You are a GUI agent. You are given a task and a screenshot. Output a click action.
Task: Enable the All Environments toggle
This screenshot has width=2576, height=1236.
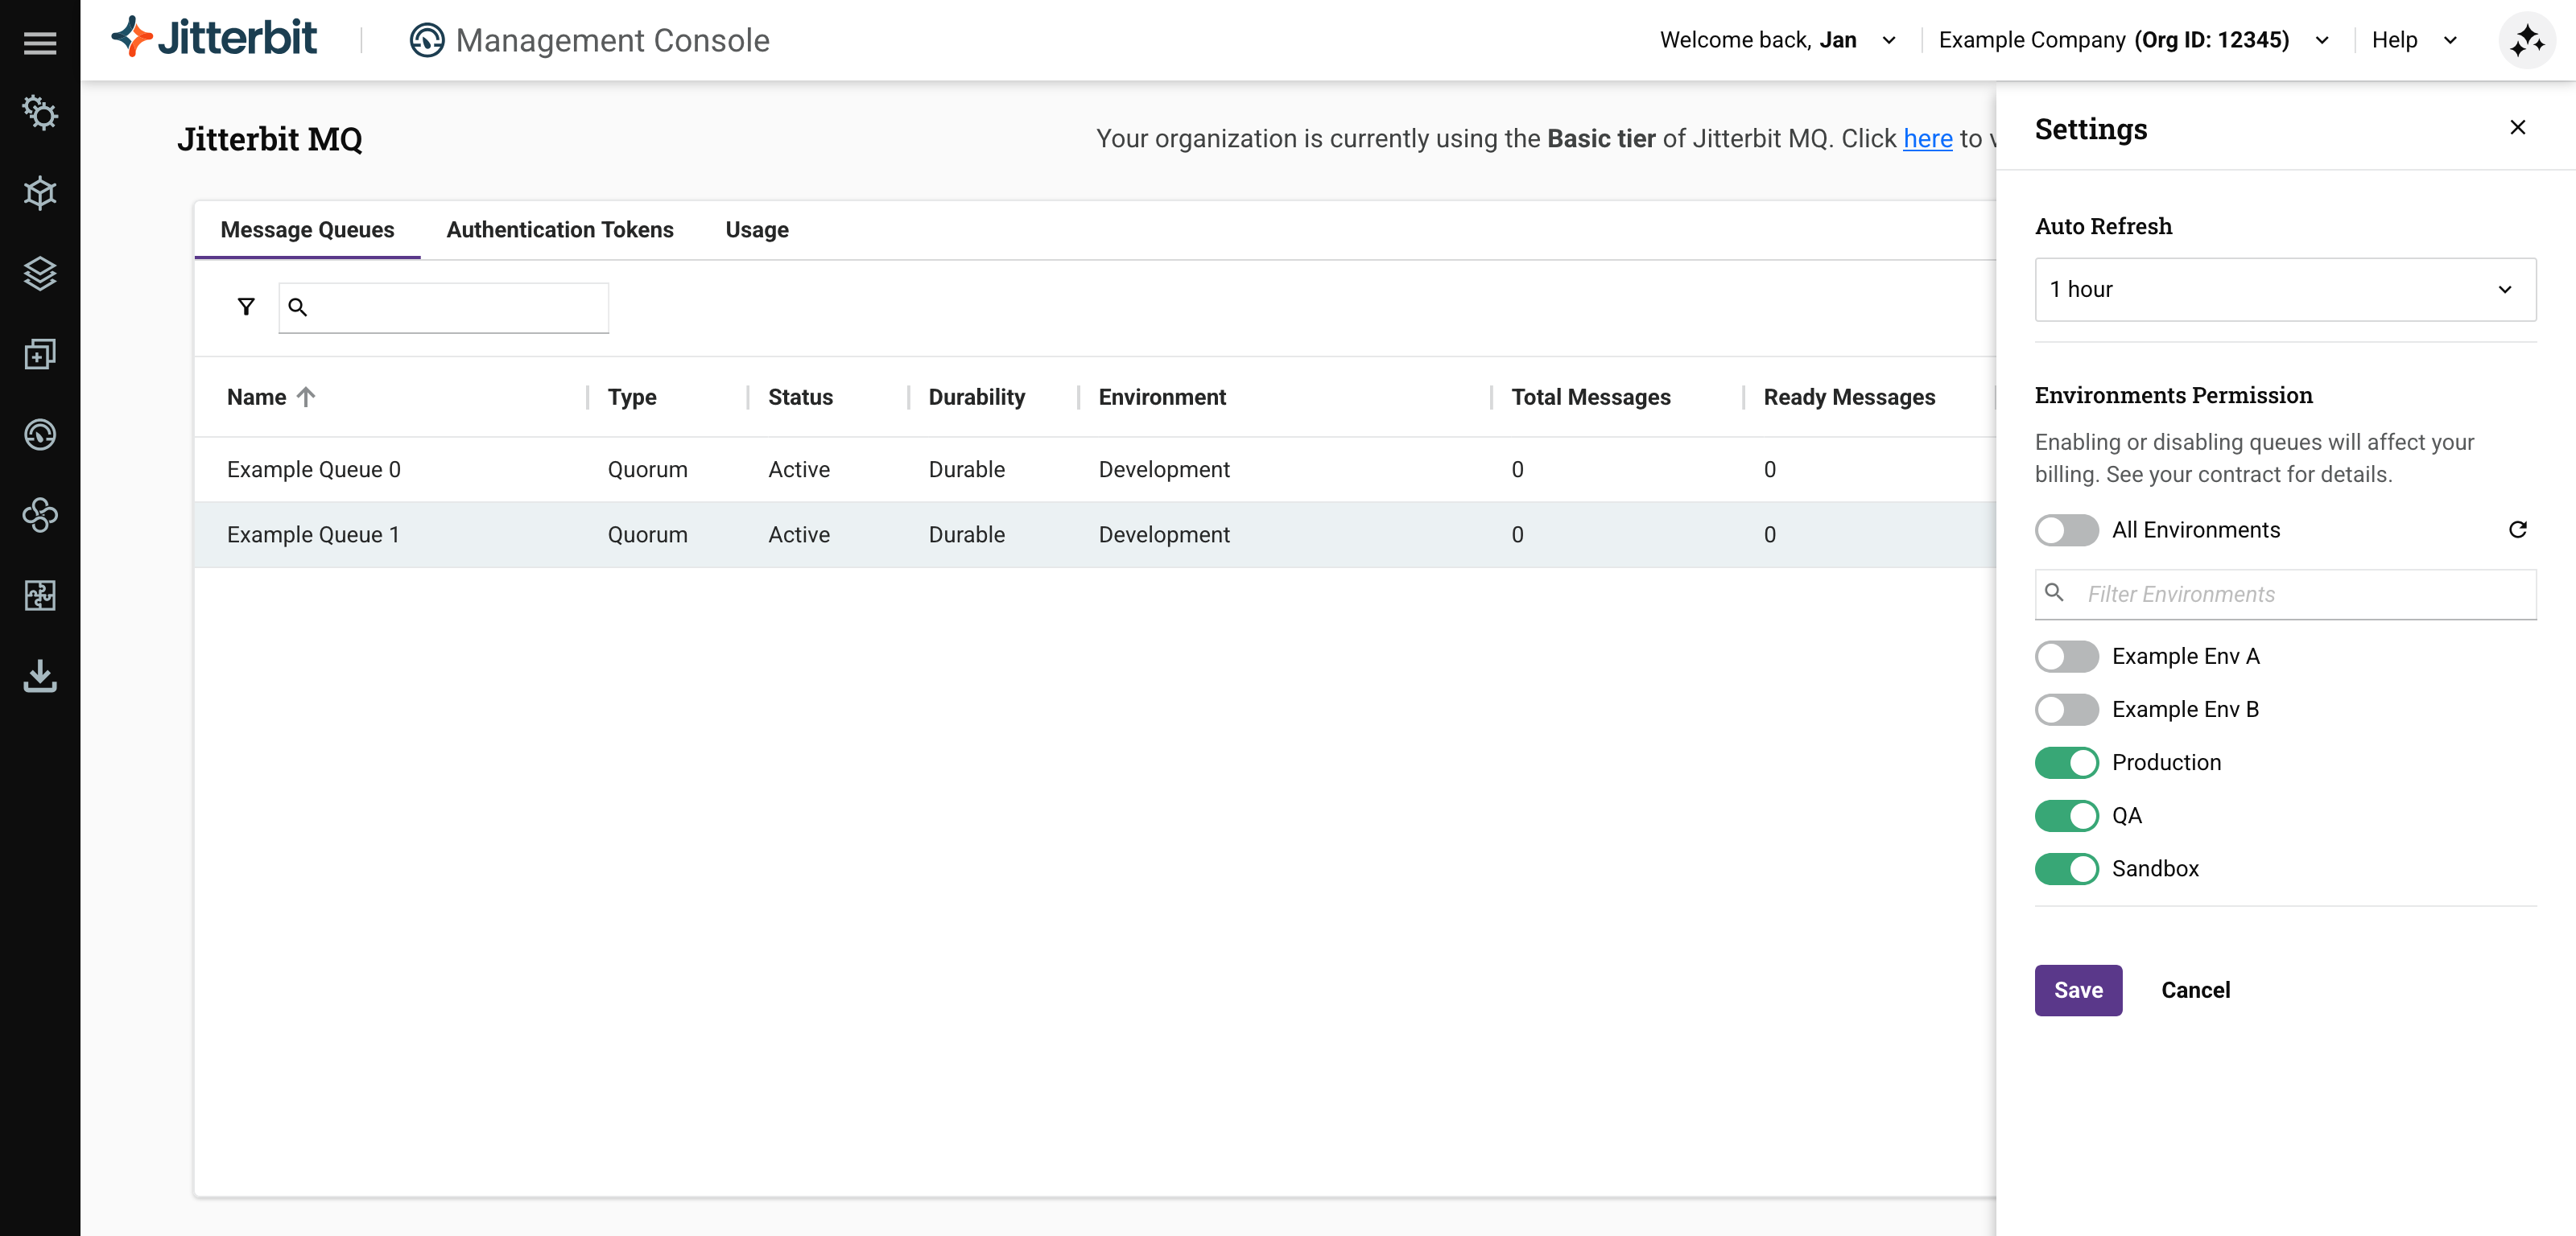click(x=2066, y=530)
